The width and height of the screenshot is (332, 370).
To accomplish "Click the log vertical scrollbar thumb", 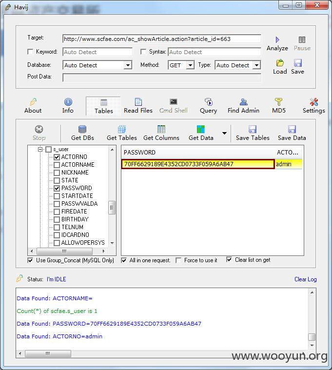I will pyautogui.click(x=312, y=337).
